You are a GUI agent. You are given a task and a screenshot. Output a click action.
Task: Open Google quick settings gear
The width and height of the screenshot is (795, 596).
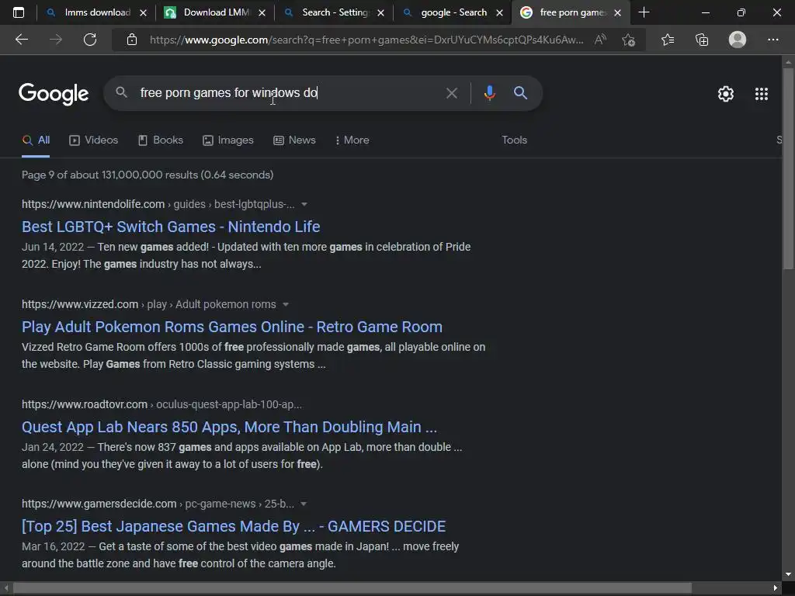726,94
